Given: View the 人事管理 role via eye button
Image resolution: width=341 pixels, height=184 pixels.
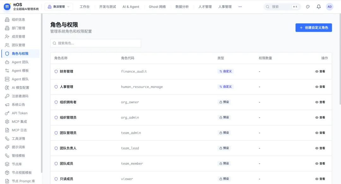Looking at the screenshot, I should (320, 87).
